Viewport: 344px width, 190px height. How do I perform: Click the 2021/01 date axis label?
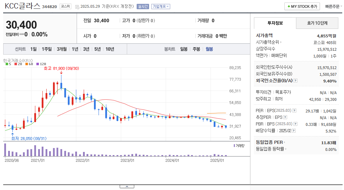[37, 160]
